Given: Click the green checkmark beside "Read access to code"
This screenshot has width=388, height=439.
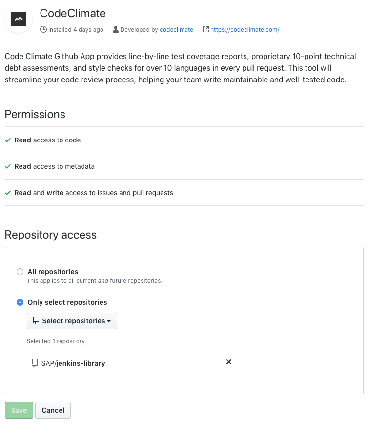Looking at the screenshot, I should (8, 140).
